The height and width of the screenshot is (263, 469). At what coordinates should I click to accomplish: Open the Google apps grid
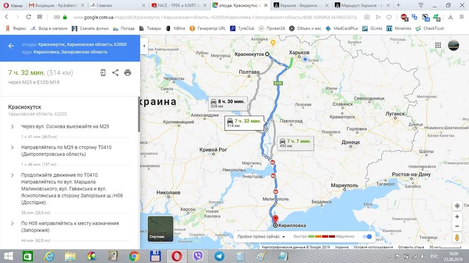point(438,45)
